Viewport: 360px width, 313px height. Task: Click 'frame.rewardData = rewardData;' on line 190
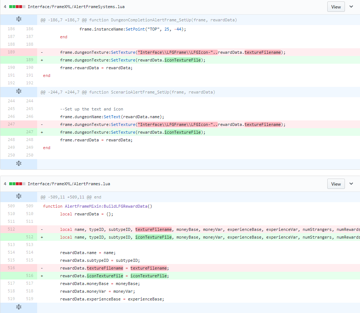[96, 68]
